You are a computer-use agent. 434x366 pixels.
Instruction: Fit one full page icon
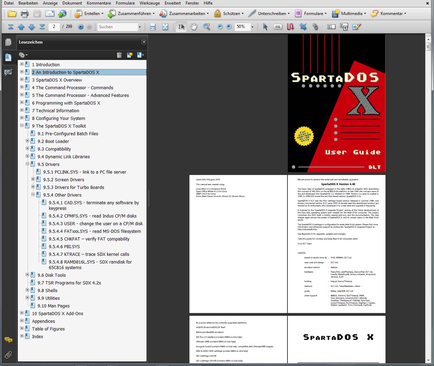(165, 27)
